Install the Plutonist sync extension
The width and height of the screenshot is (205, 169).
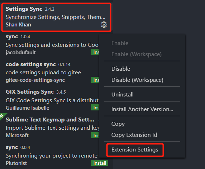[100, 163]
